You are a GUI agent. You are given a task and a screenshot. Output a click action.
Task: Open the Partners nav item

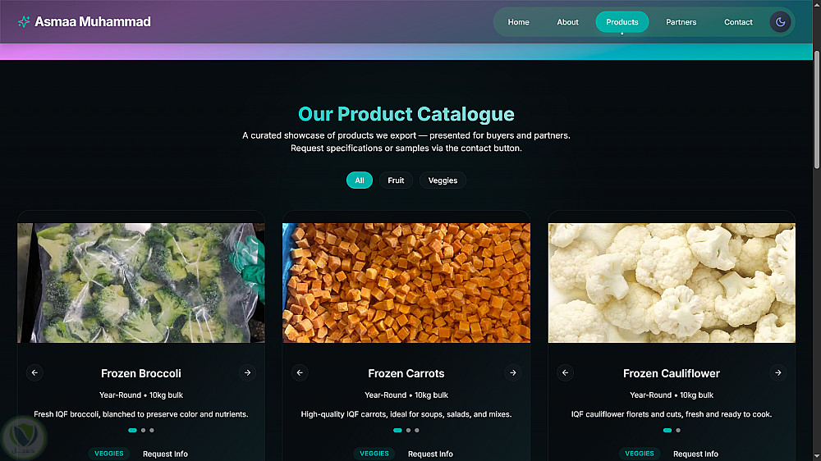(681, 22)
